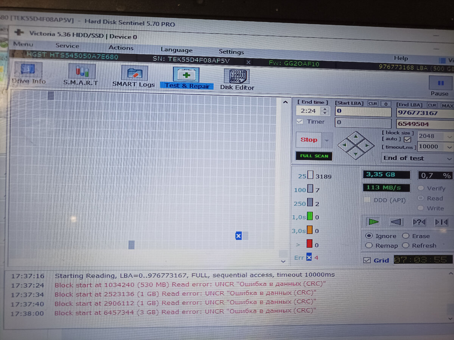Click the CUR button beside End LBA
Image resolution: width=454 pixels, height=340 pixels.
pos(432,105)
